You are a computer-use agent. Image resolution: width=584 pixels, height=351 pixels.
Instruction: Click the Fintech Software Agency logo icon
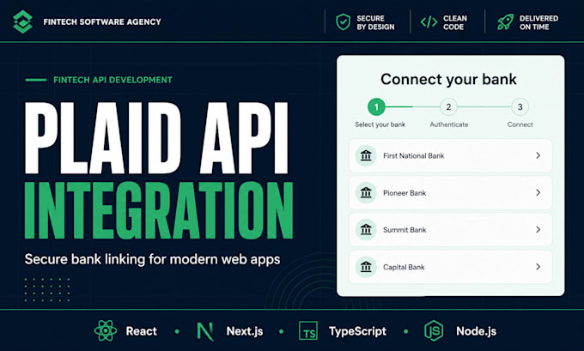(22, 22)
